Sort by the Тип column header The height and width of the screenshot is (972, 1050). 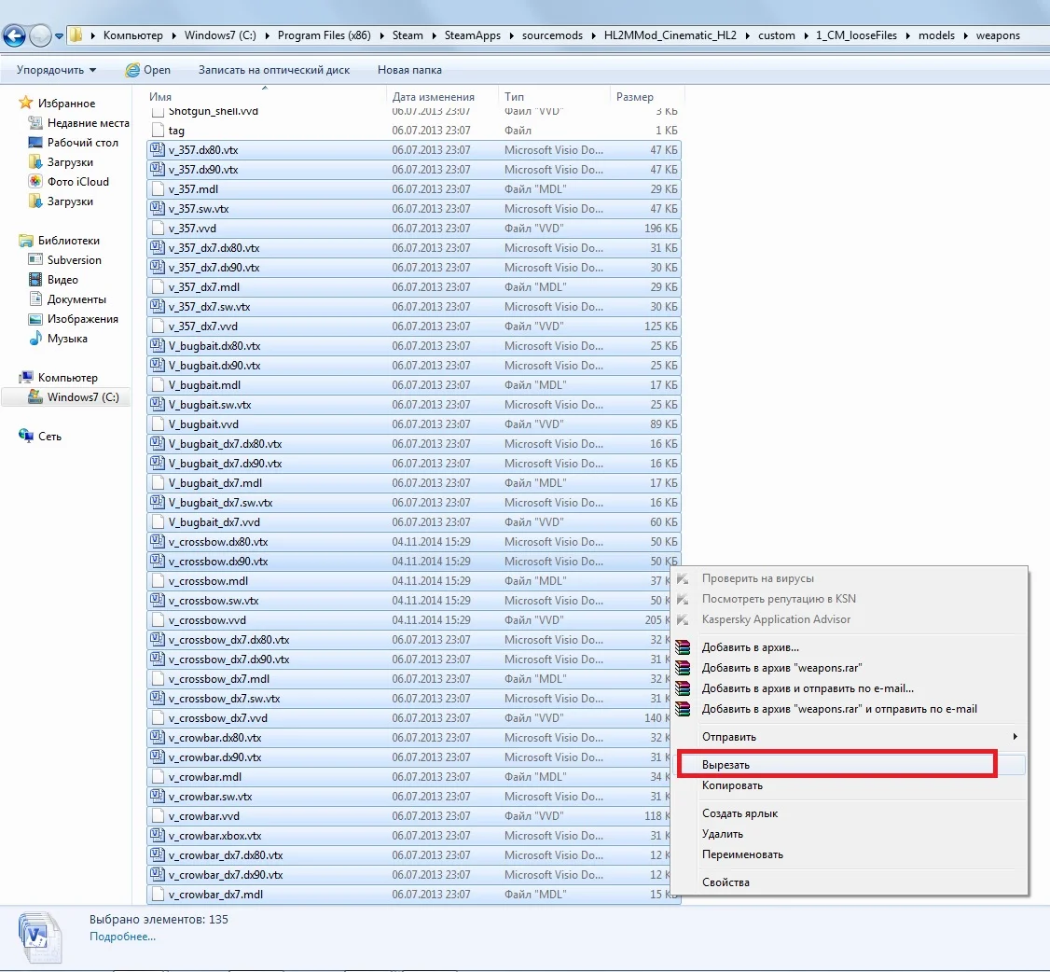coord(555,96)
